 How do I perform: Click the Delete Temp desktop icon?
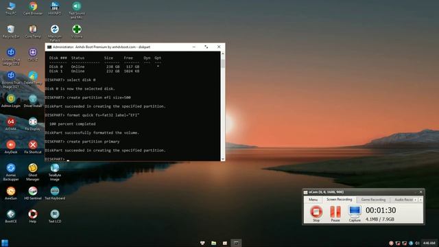tap(33, 78)
